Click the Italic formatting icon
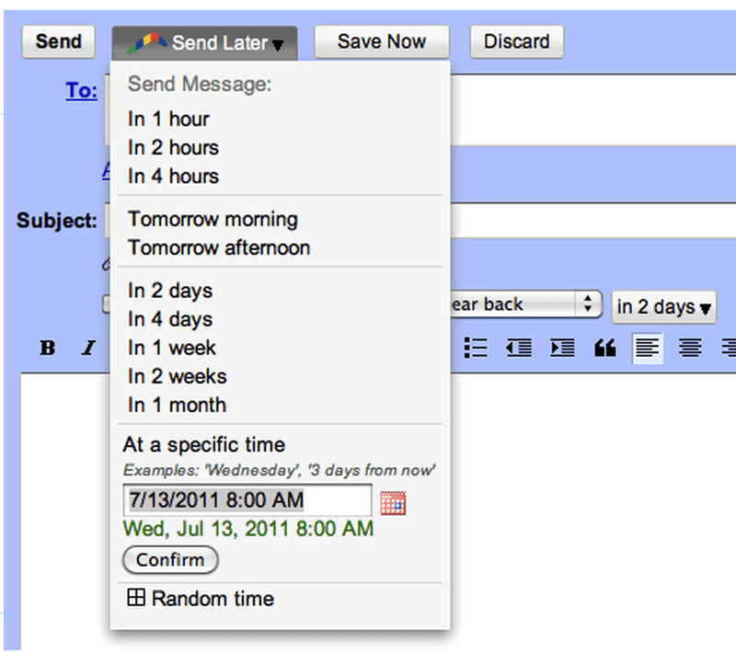 coord(89,348)
